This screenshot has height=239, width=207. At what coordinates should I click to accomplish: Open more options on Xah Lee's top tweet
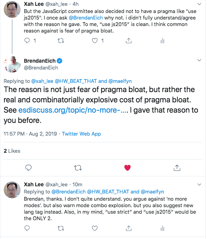[199, 4]
